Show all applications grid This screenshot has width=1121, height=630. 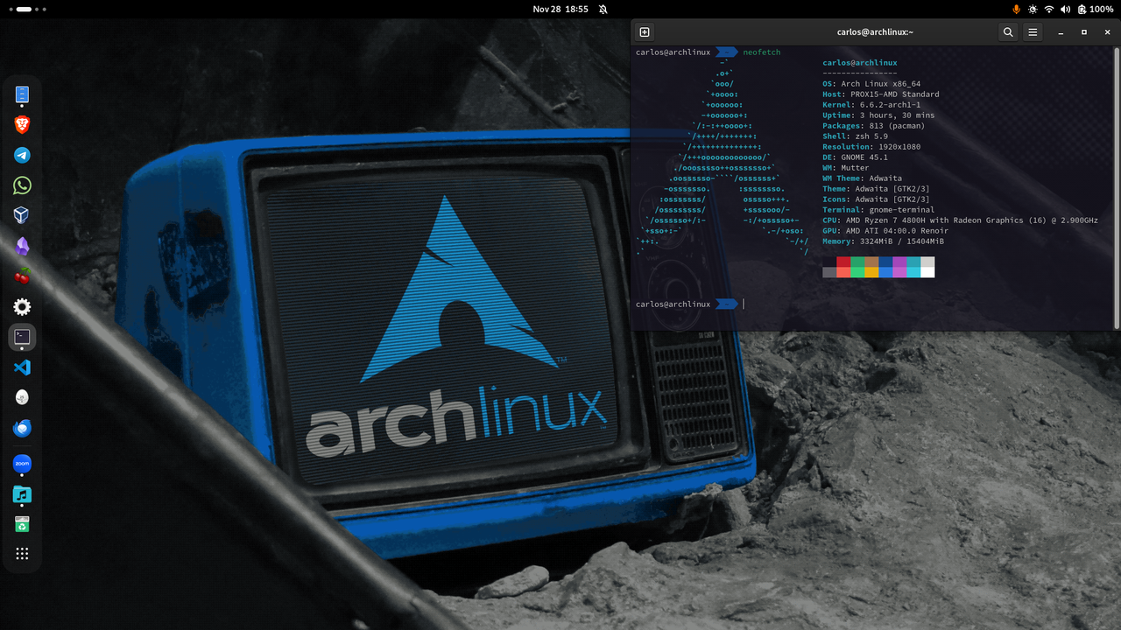(22, 553)
